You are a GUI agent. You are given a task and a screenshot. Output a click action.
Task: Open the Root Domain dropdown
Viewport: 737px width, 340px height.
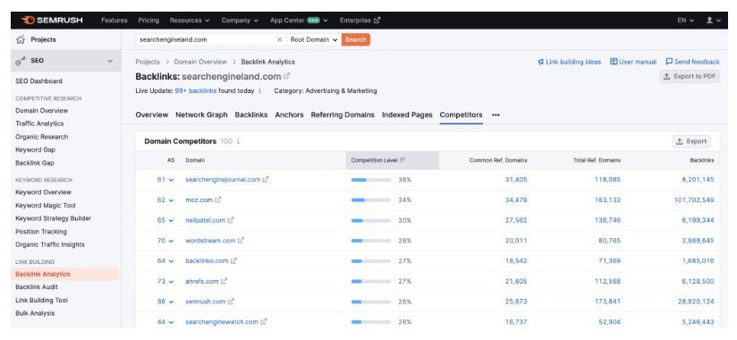(x=314, y=40)
